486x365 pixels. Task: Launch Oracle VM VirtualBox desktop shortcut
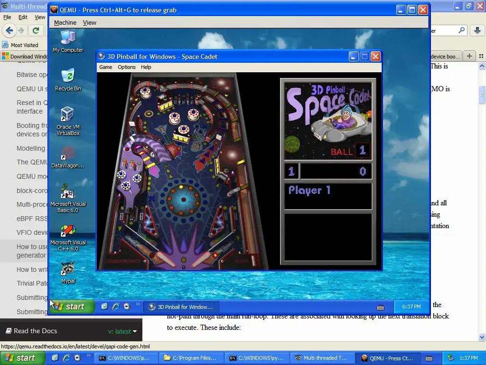[x=68, y=121]
